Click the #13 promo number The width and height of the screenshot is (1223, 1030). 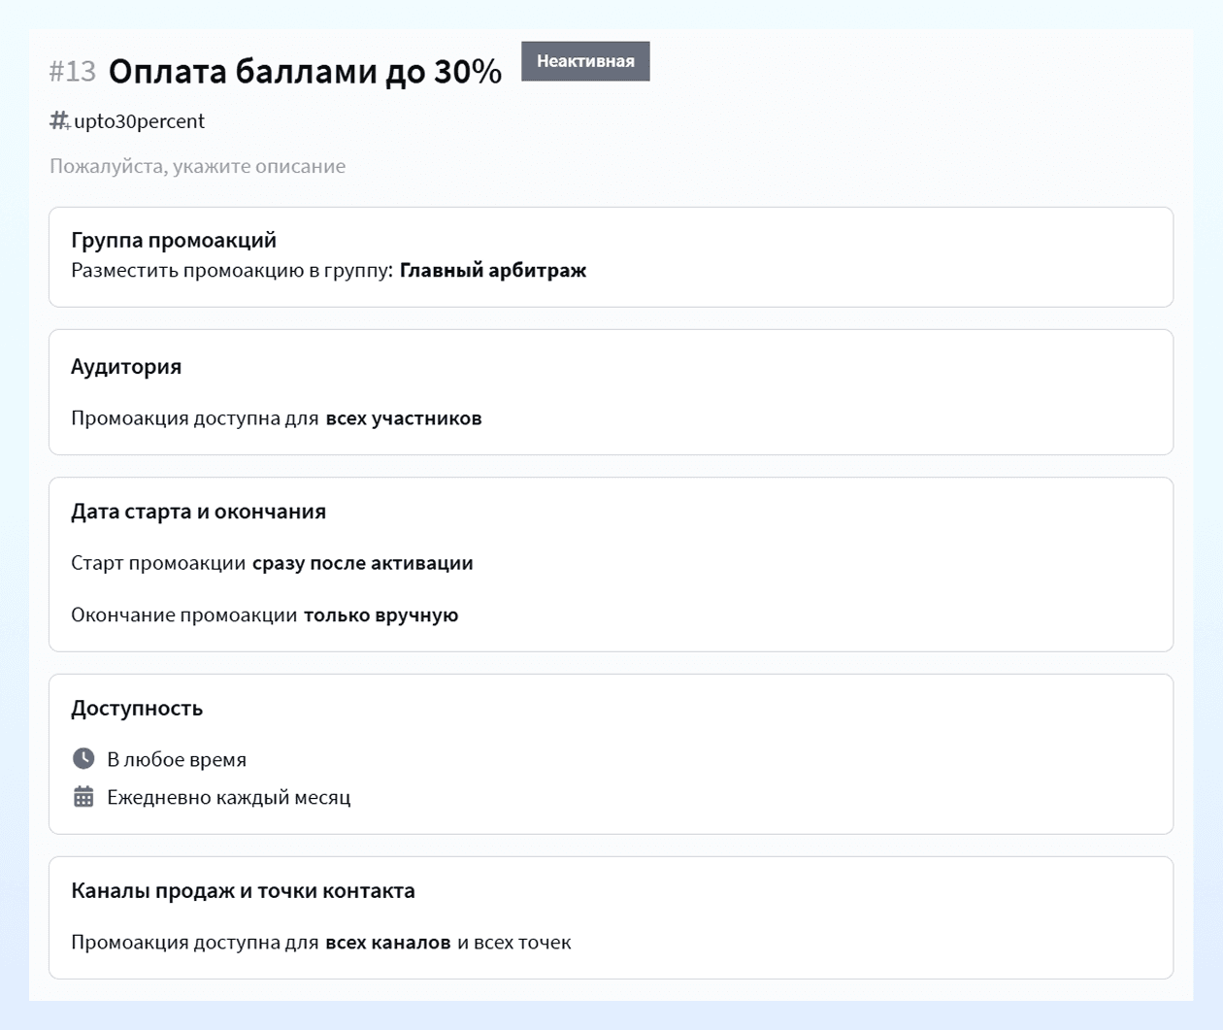point(73,71)
